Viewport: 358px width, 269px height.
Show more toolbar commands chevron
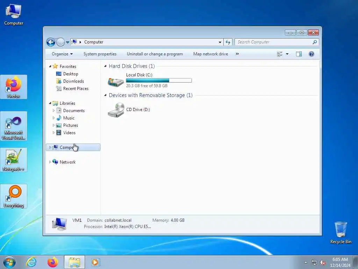[237, 54]
